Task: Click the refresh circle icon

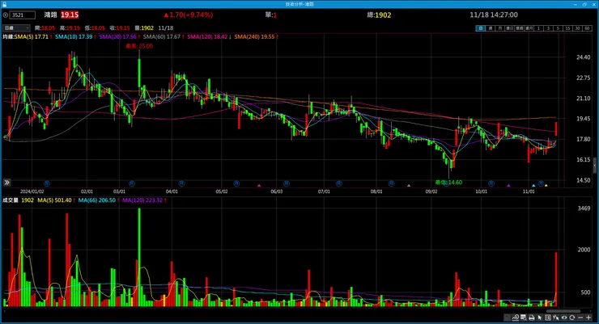Action: pyautogui.click(x=571, y=318)
